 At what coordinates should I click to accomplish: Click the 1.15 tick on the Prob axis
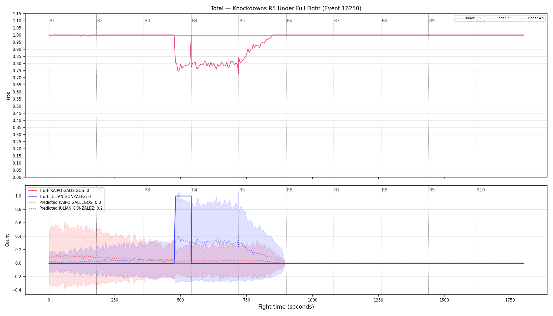click(17, 14)
